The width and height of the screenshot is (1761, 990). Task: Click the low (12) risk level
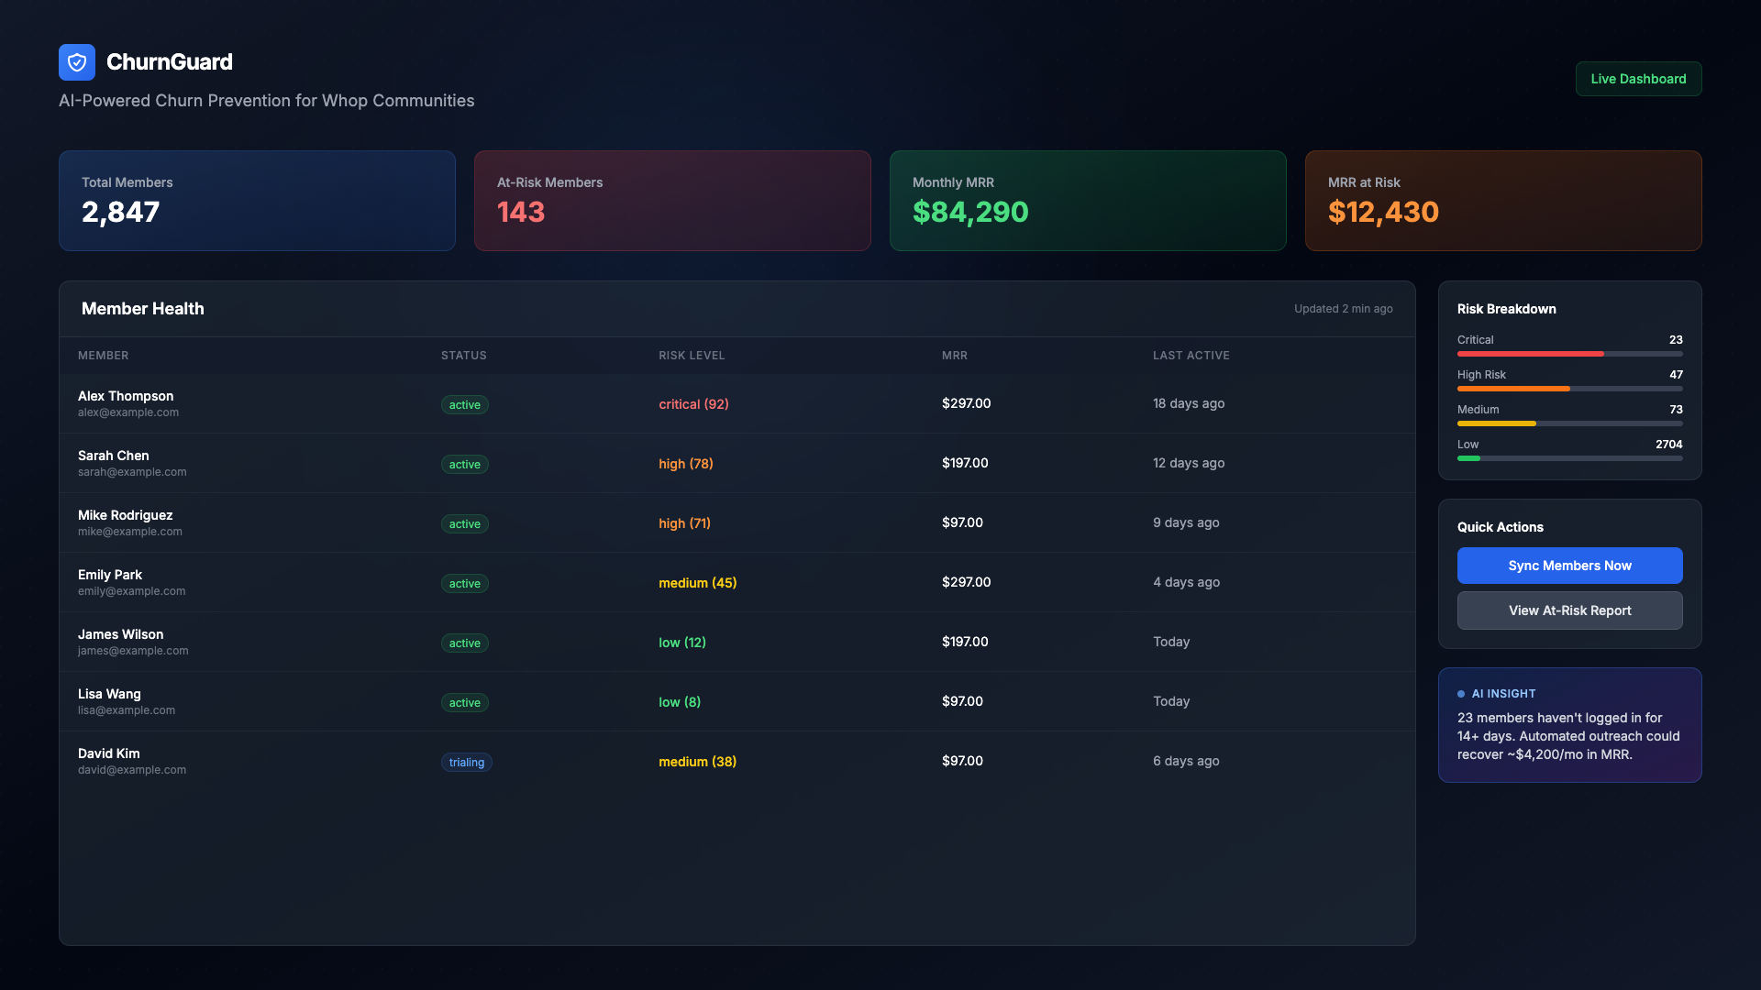coord(681,643)
